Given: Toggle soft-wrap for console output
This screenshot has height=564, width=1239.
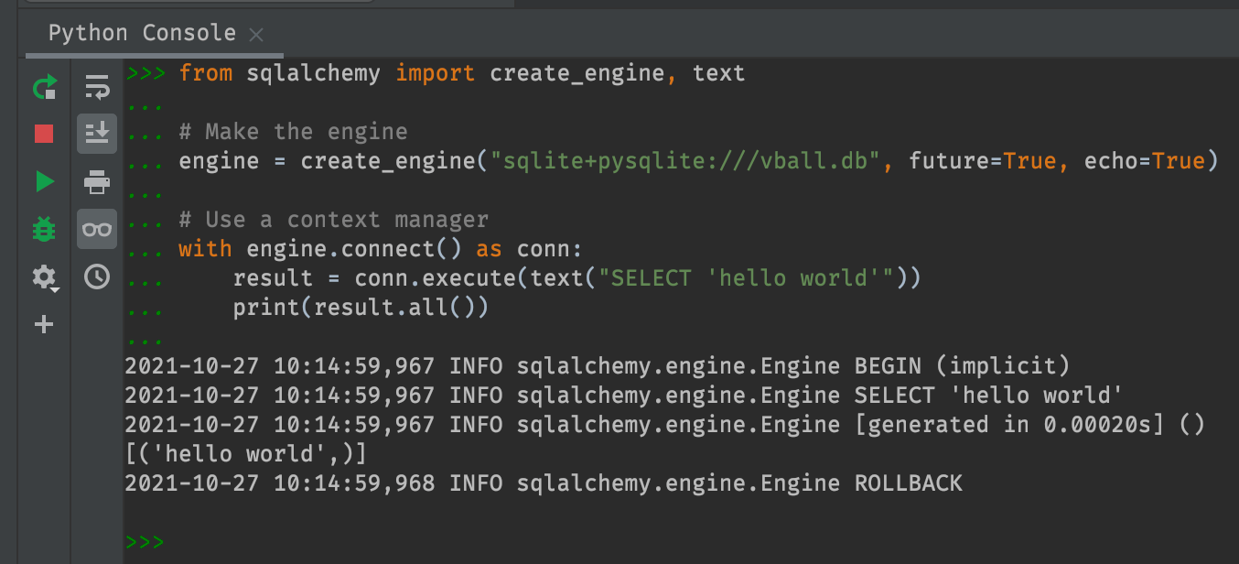Looking at the screenshot, I should click(x=96, y=87).
